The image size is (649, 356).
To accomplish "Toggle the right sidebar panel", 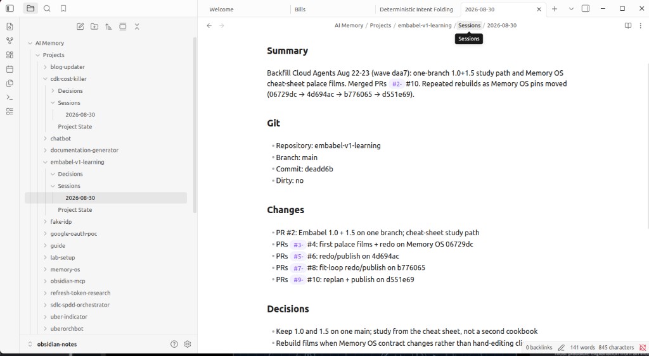I will point(586,9).
